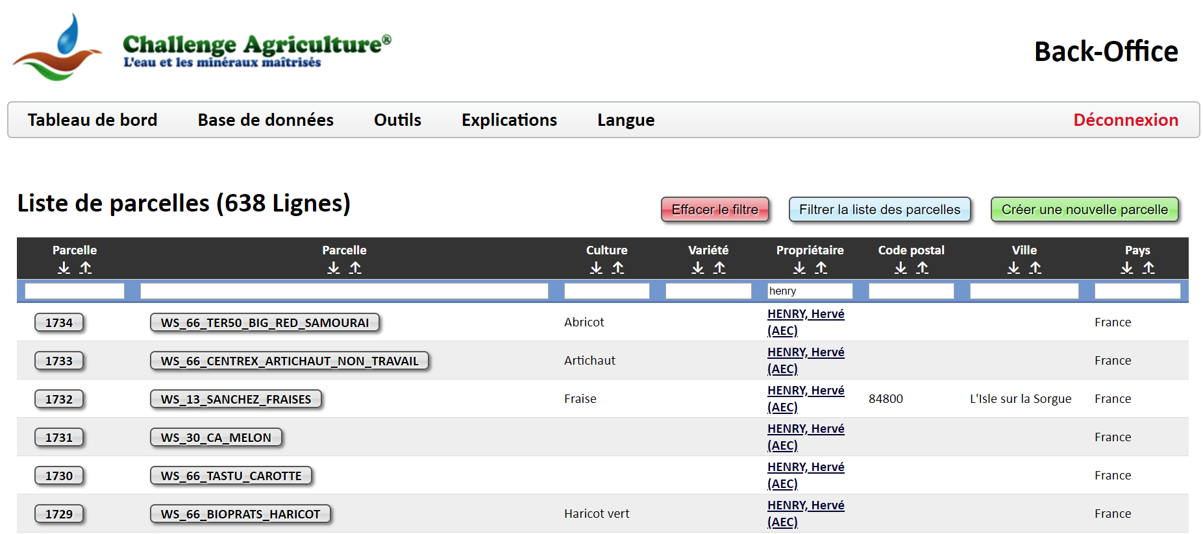Sort Code postal column ascending

[923, 268]
